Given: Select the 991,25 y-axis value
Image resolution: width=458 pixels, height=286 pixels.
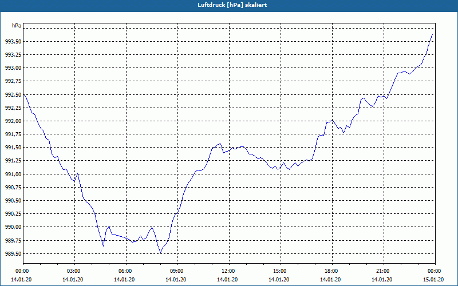Looking at the screenshot, I should pos(13,161).
